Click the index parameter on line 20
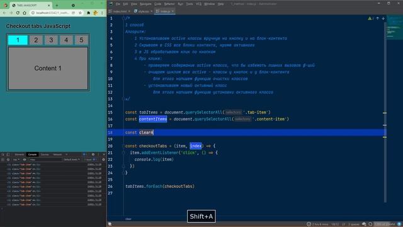 pyautogui.click(x=196, y=146)
